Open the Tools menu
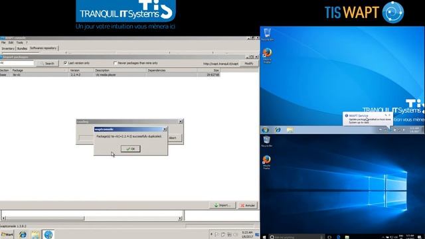 pos(19,42)
